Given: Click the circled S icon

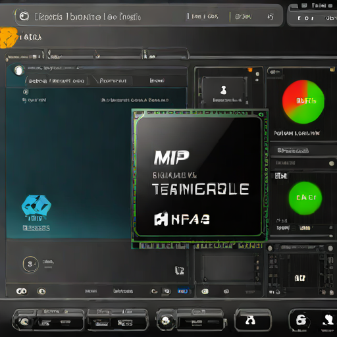Looking at the screenshot, I should click(31, 264).
